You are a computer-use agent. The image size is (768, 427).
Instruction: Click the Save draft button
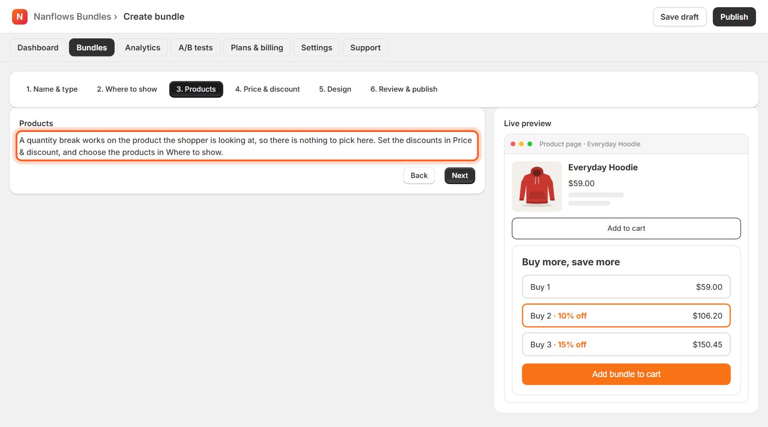coord(680,17)
